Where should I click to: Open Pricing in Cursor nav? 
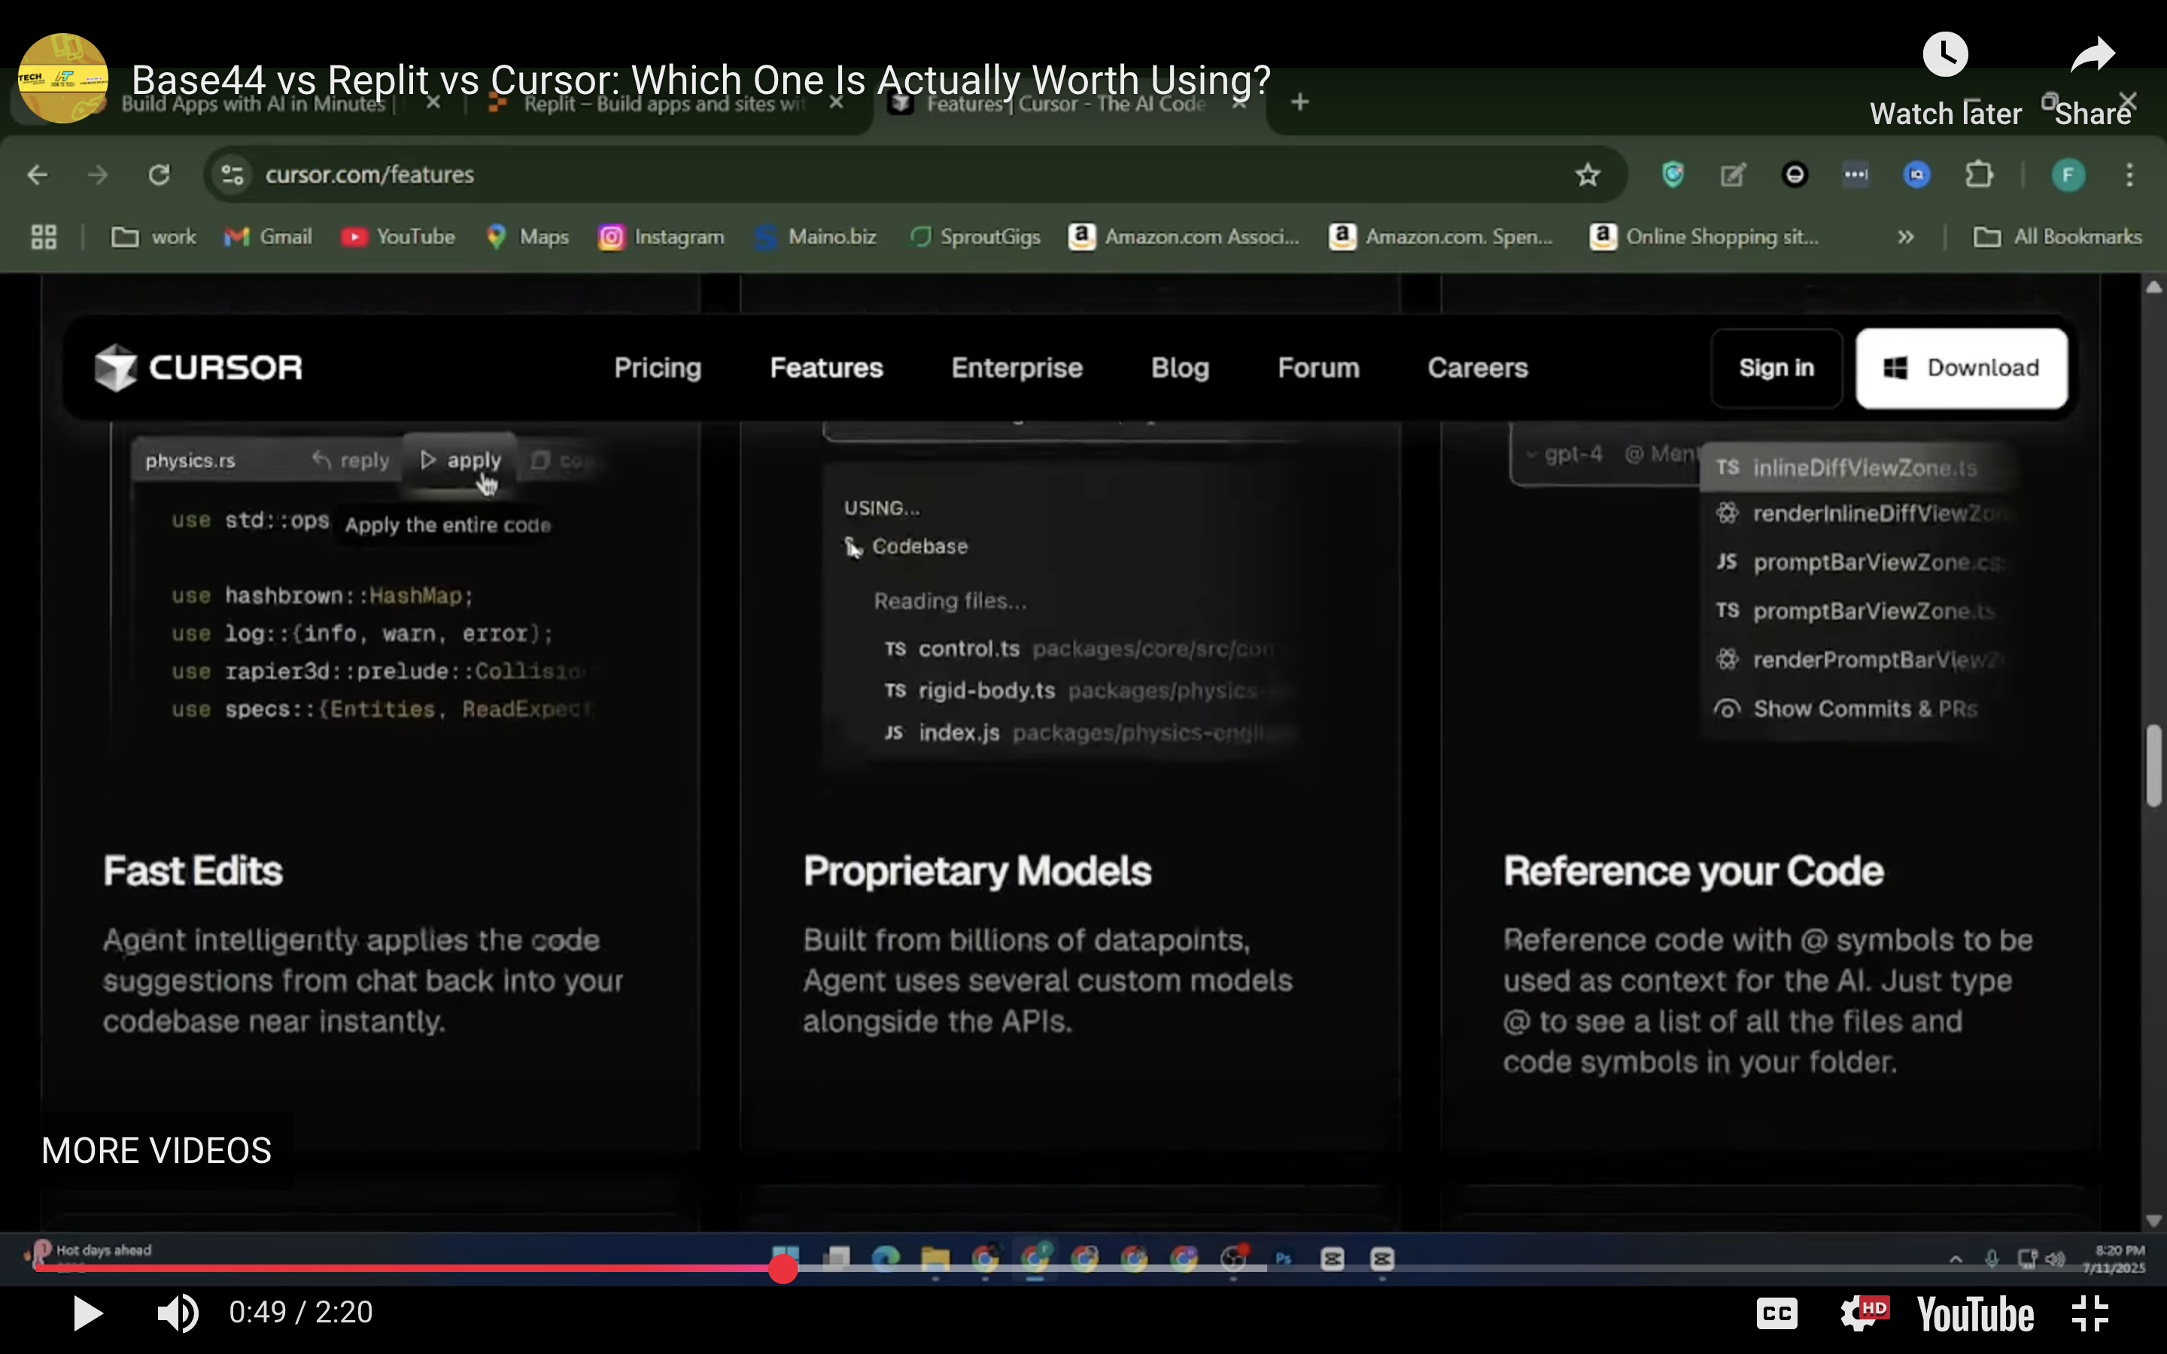click(x=658, y=368)
